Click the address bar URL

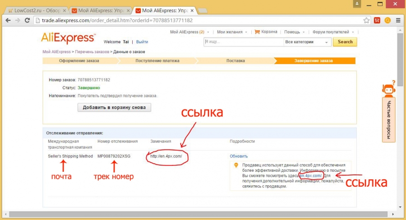pyautogui.click(x=117, y=20)
